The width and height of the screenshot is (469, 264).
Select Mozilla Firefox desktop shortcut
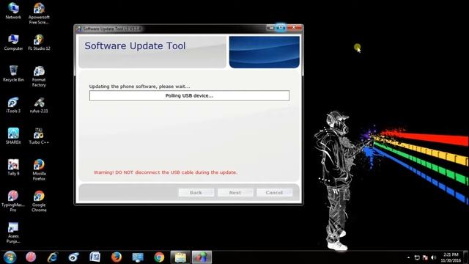39,170
